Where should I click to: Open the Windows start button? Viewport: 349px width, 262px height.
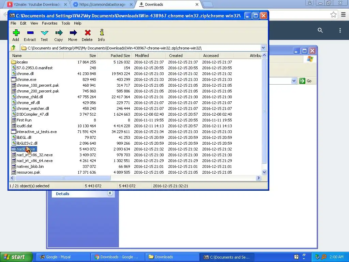click(16, 257)
